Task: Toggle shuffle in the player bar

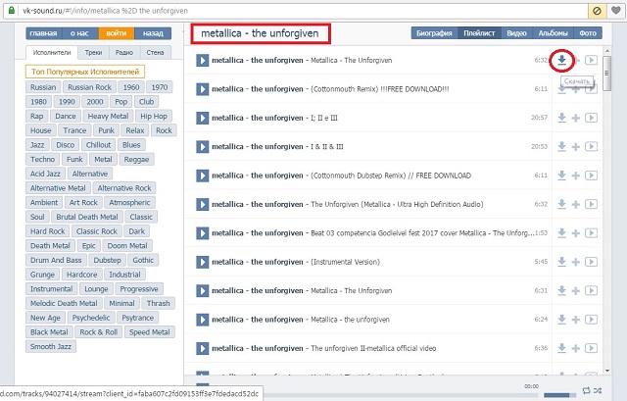Action: click(x=598, y=390)
